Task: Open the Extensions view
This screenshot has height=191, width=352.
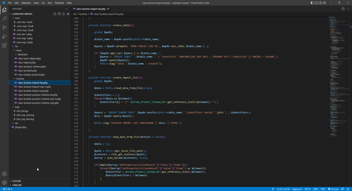Action: [4, 45]
